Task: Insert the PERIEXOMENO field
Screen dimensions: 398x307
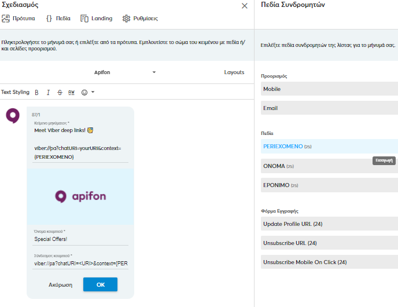Action: point(329,147)
